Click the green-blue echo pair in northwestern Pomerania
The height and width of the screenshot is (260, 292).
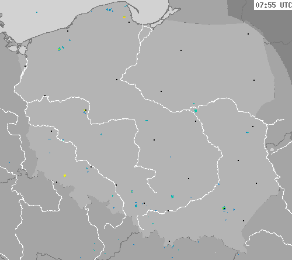coord(61,48)
